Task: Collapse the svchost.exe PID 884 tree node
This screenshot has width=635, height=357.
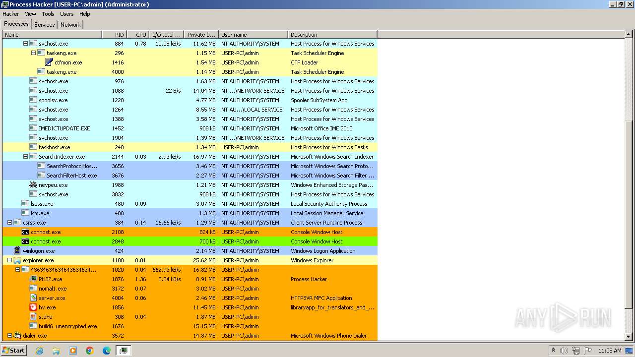Action: (x=25, y=44)
